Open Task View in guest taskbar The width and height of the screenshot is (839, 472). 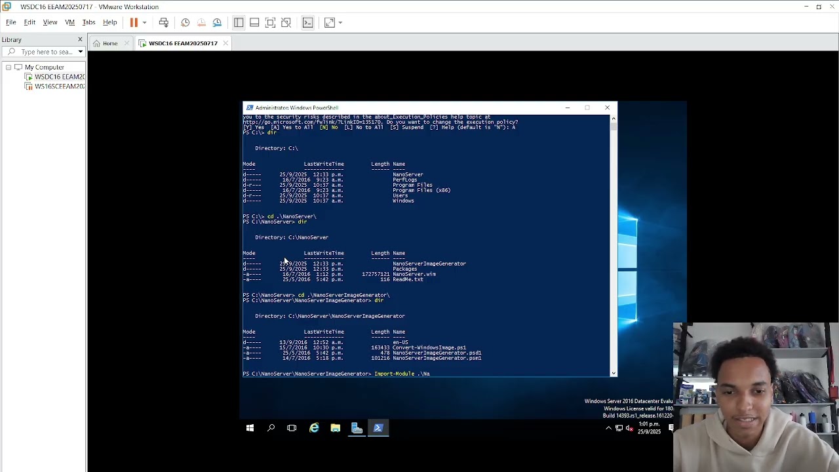click(292, 428)
